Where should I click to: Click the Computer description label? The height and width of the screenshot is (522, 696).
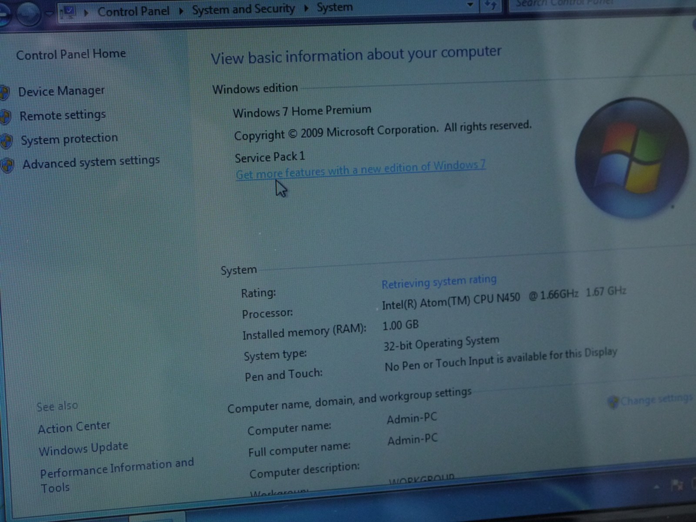(x=304, y=470)
